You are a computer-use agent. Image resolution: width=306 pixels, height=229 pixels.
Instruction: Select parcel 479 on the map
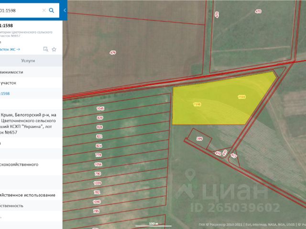point(113,52)
